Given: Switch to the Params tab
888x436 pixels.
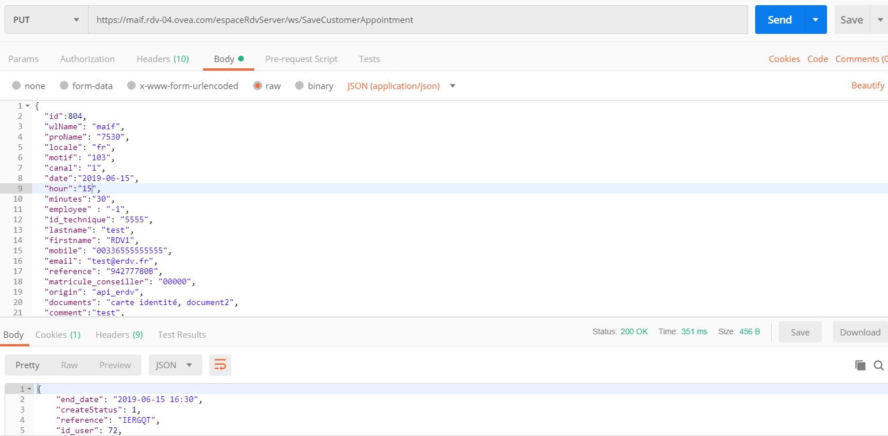Looking at the screenshot, I should pyautogui.click(x=24, y=59).
